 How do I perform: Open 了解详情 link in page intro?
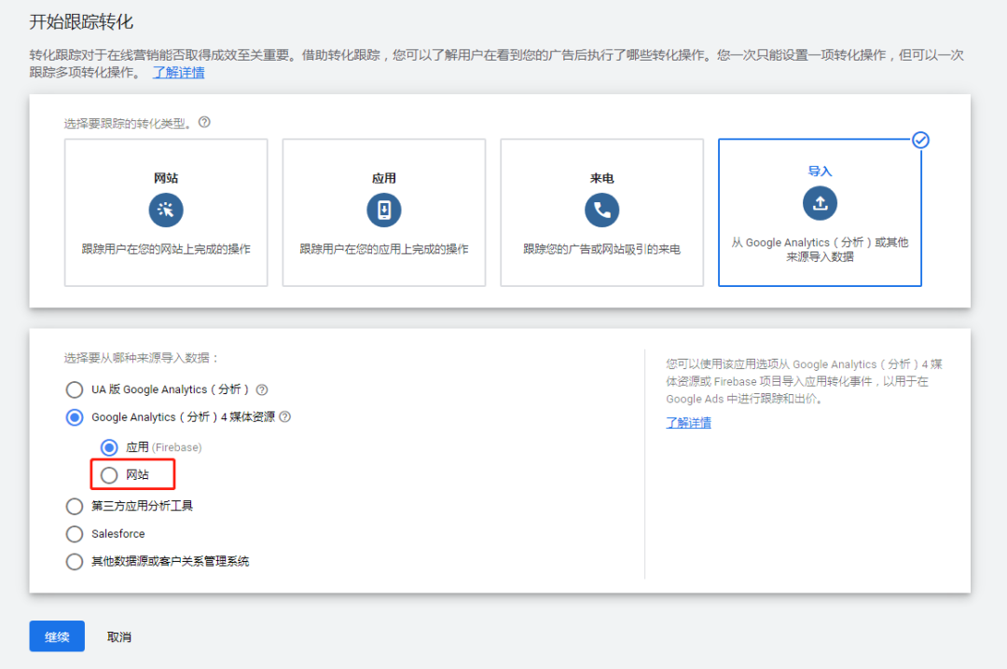click(178, 73)
